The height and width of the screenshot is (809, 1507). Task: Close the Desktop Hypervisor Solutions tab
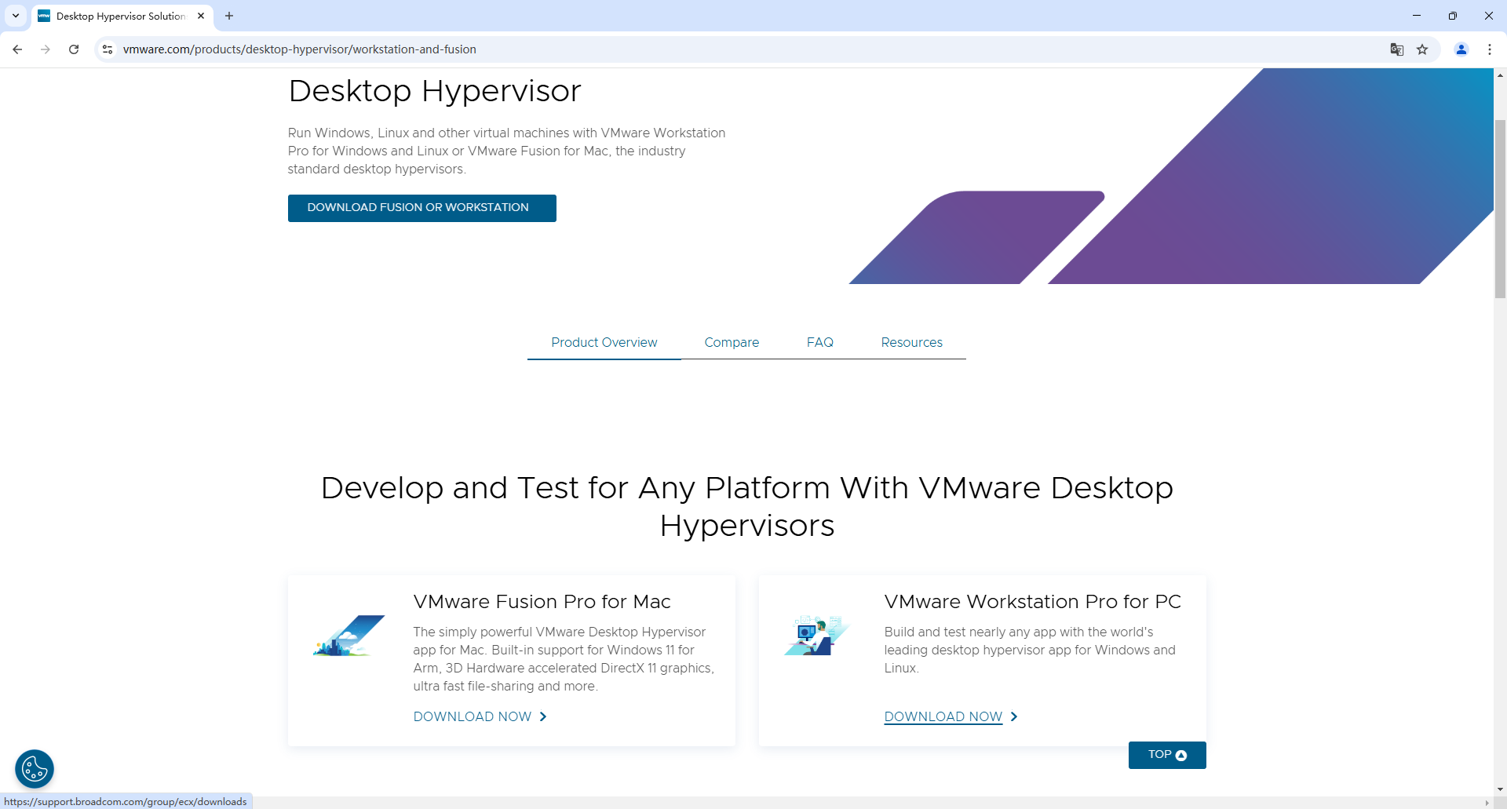tap(201, 16)
